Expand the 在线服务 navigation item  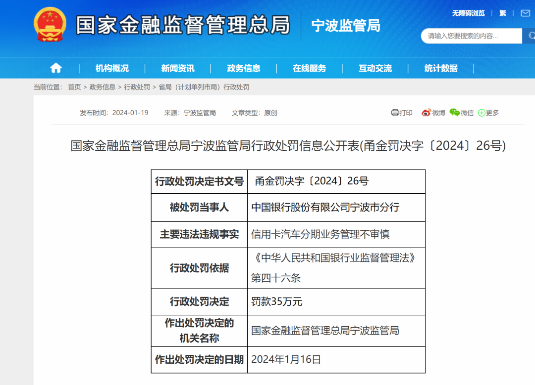point(310,68)
